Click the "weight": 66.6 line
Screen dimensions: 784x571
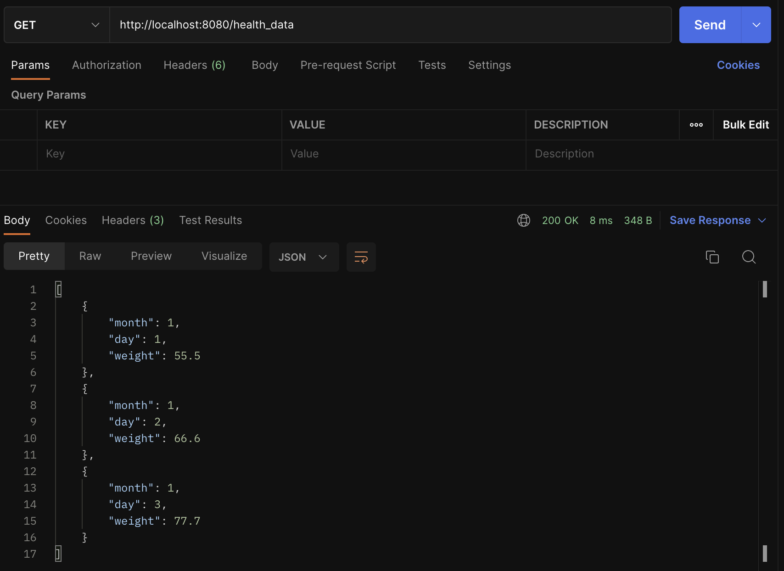(x=154, y=438)
